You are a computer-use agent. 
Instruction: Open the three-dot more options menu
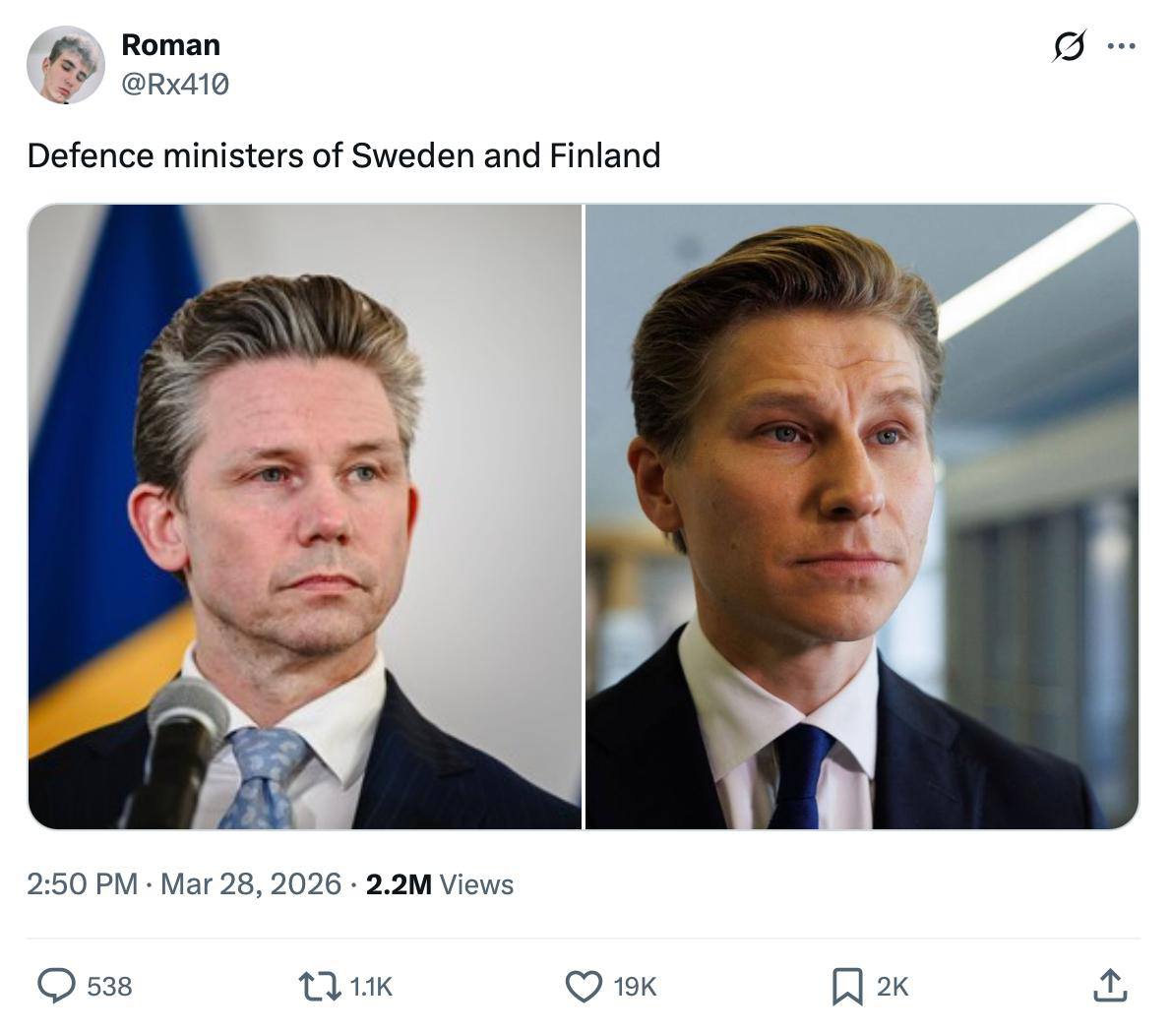click(1121, 46)
